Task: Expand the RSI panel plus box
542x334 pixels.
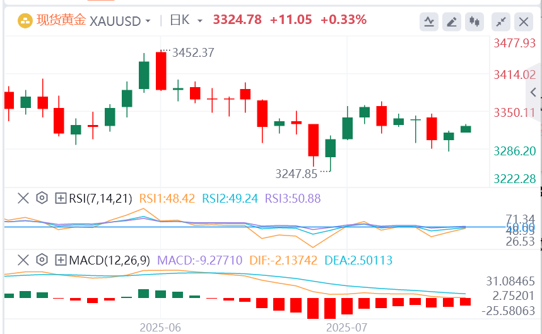Action: (x=61, y=198)
